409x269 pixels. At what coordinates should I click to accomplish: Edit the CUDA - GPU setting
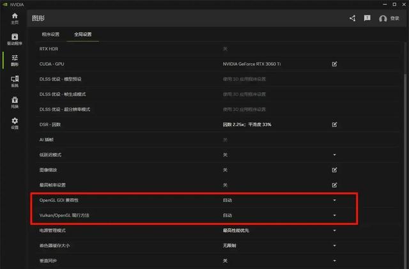point(334,64)
